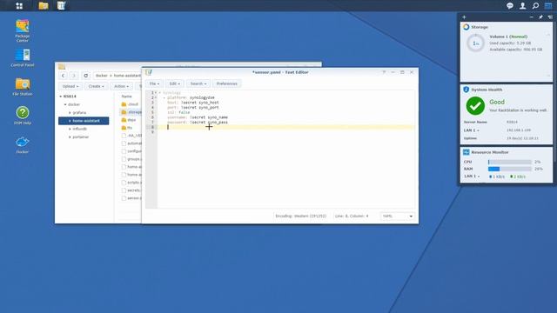Fold the code block at line 2
Screen dimensions: 557x313
point(156,97)
